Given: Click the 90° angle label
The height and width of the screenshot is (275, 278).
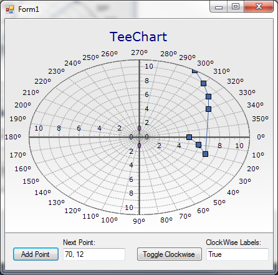Looking at the screenshot, I should pos(139,221).
